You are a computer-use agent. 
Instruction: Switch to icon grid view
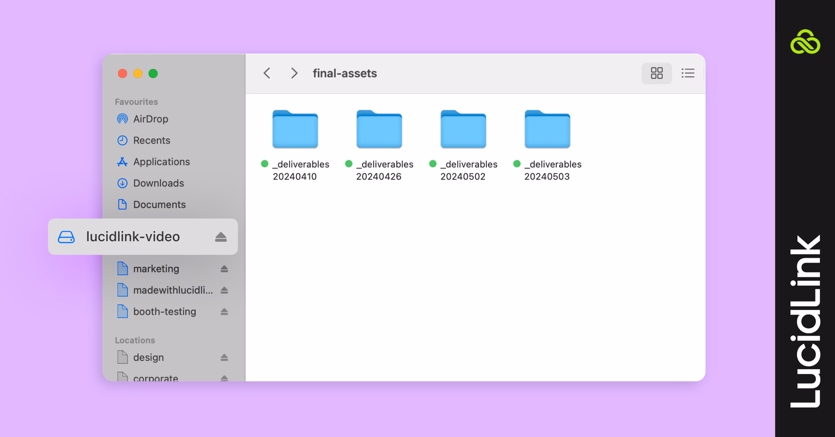tap(656, 73)
